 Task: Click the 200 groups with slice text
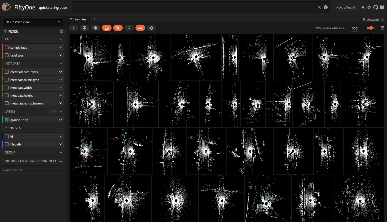[330, 28]
